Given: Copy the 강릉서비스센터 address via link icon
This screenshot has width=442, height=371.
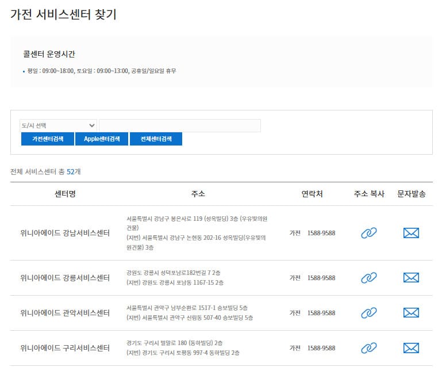Looking at the screenshot, I should coord(368,278).
